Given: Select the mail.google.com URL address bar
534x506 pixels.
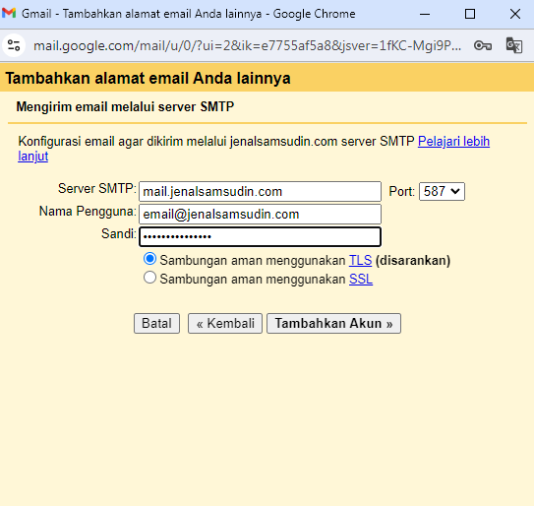Looking at the screenshot, I should pos(247,45).
